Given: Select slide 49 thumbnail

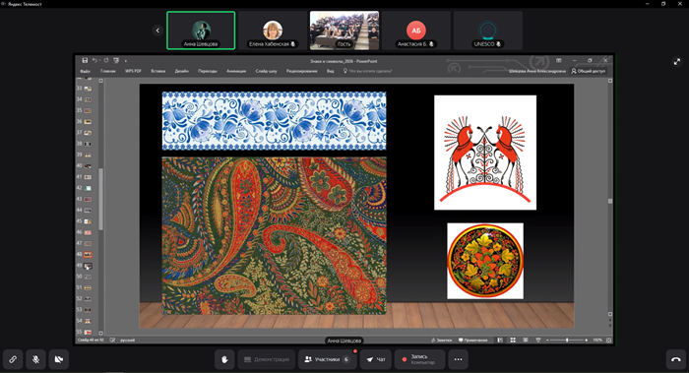Looking at the screenshot, I should 88,266.
